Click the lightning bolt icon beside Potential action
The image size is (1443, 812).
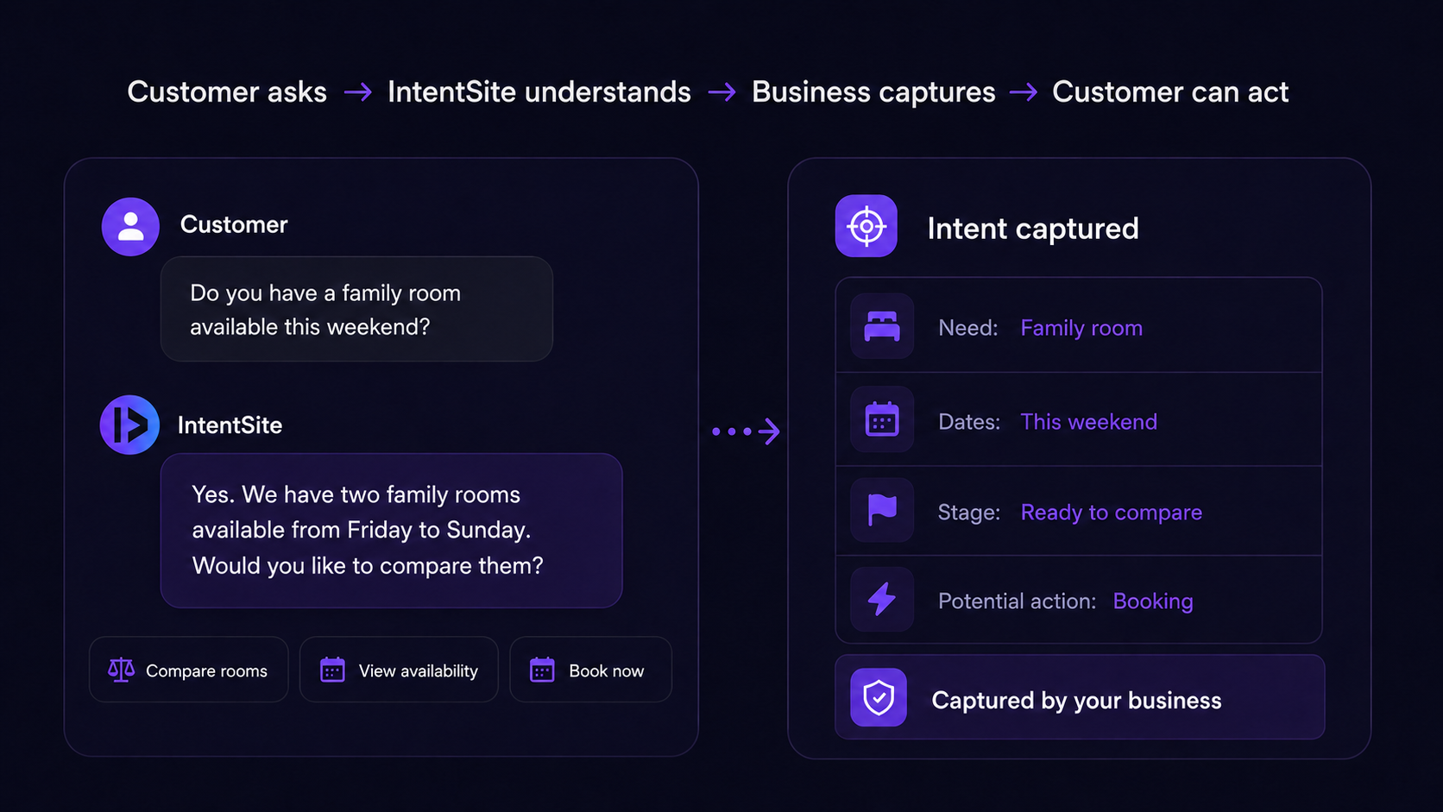882,599
